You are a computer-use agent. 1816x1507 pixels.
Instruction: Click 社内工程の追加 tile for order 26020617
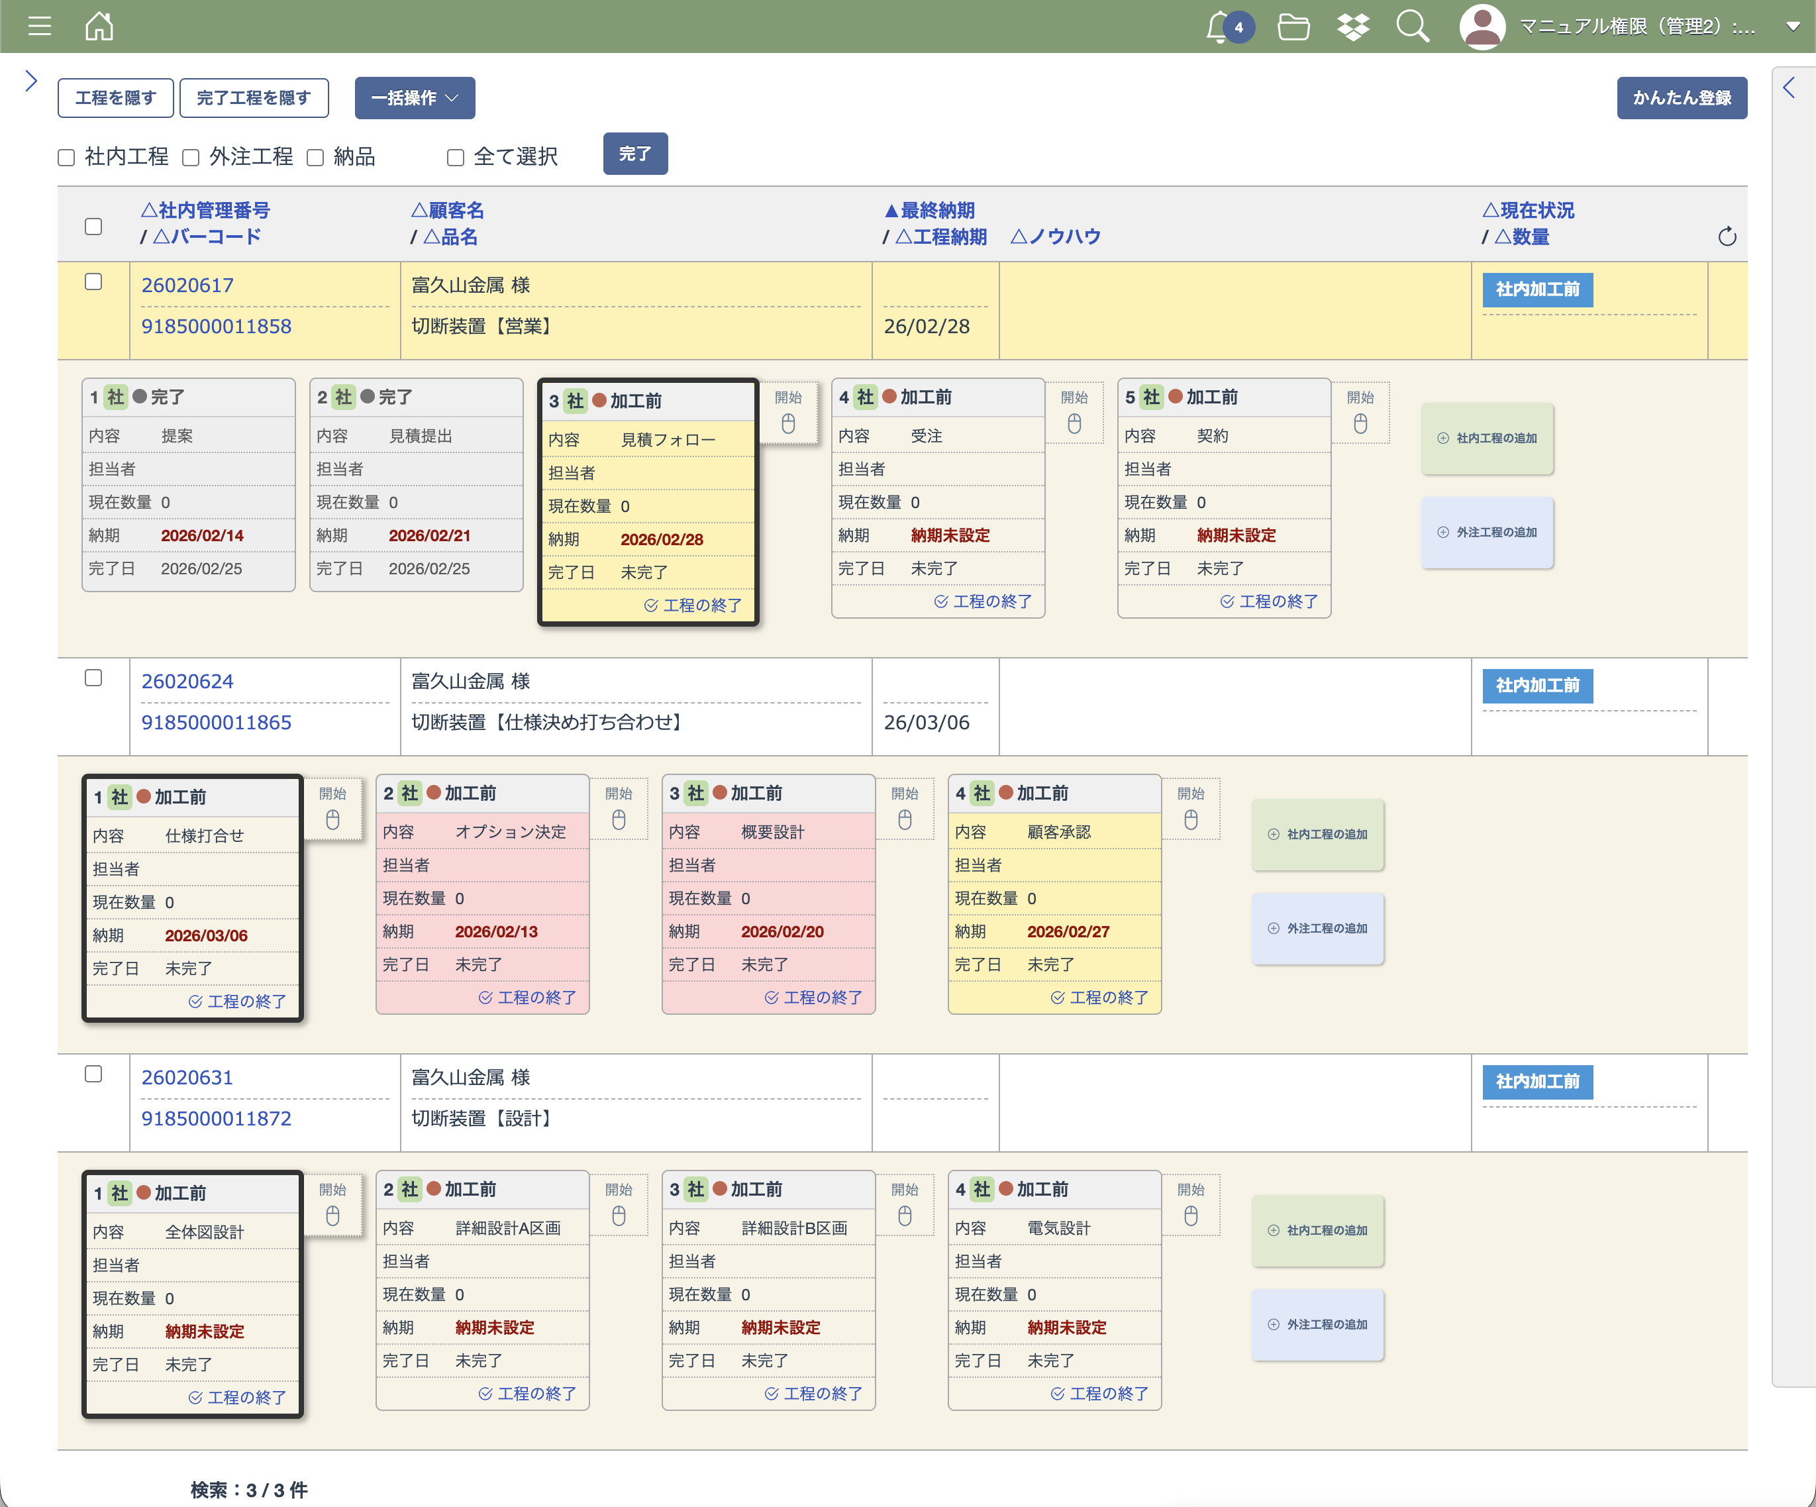(x=1487, y=439)
